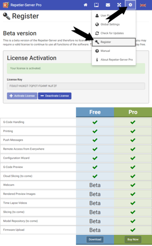Click the Pro checkmark for Time Lapse Videos

133,203
